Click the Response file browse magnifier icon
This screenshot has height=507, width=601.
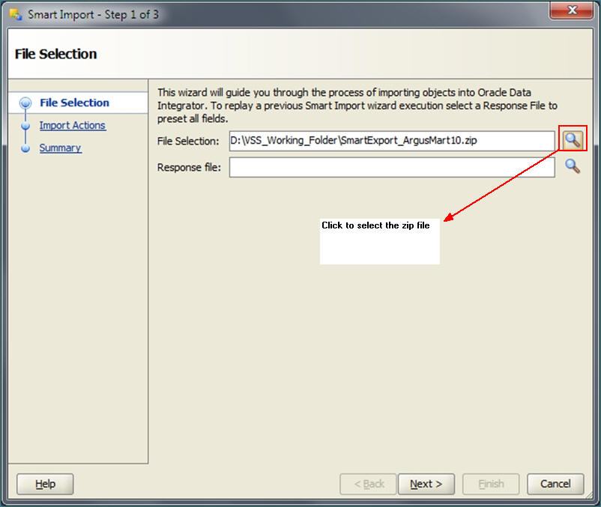point(573,166)
